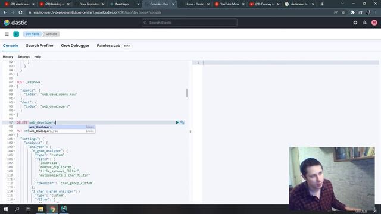Open the newsfeed notifications icon
This screenshot has height=214, width=381.
point(364,23)
